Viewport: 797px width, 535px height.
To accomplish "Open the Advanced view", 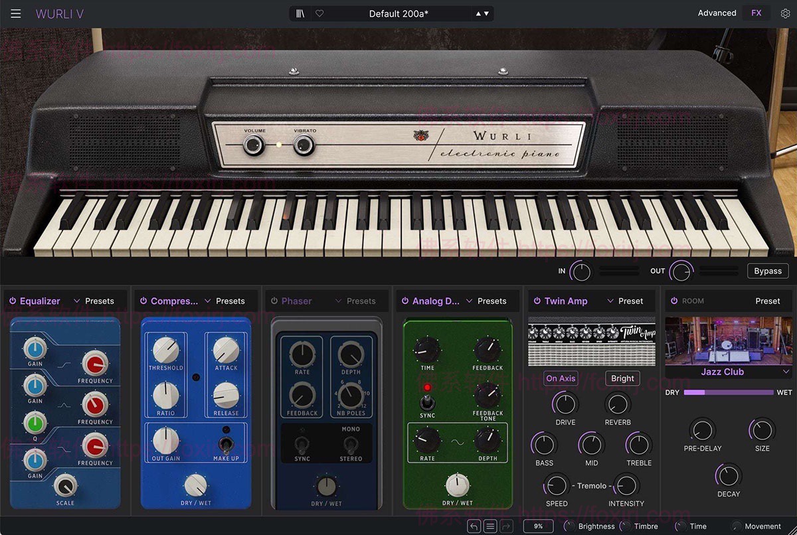I will click(x=717, y=13).
